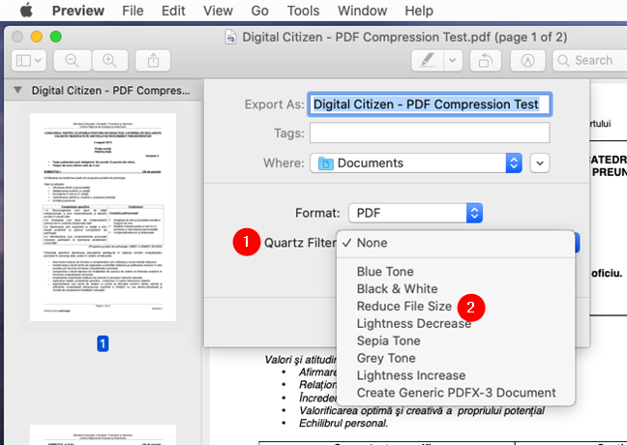Click the Rotate page icon
This screenshot has width=627, height=445.
(484, 60)
